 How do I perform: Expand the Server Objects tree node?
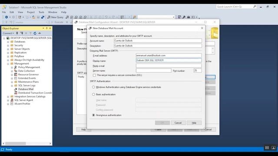pos(8,49)
